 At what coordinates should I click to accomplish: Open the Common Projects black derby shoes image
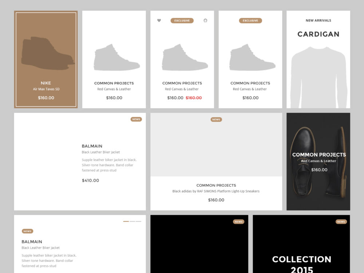point(318,135)
